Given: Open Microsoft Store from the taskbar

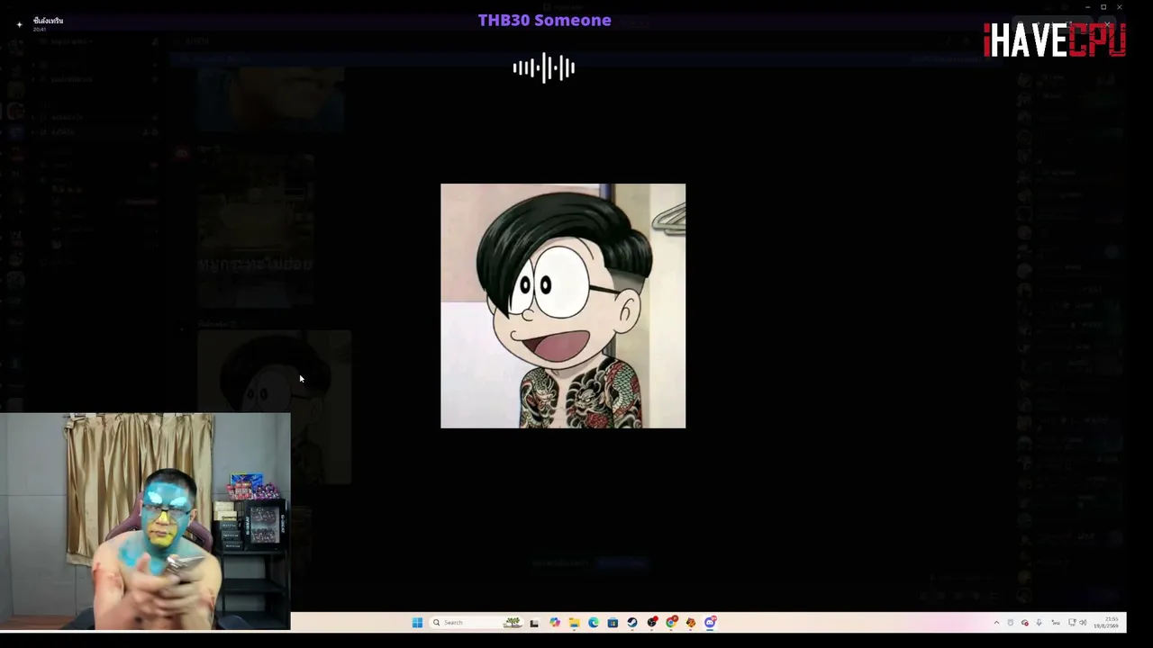Looking at the screenshot, I should (613, 623).
